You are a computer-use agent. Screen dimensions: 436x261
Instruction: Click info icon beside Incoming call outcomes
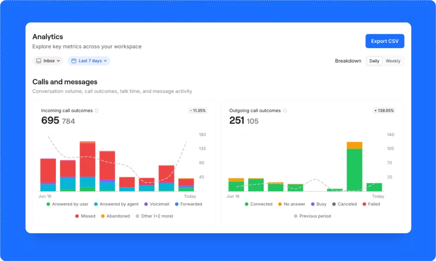tap(97, 111)
